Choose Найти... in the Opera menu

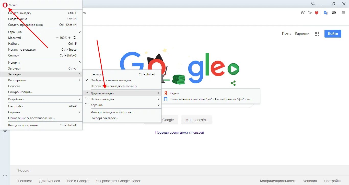(x=41, y=44)
